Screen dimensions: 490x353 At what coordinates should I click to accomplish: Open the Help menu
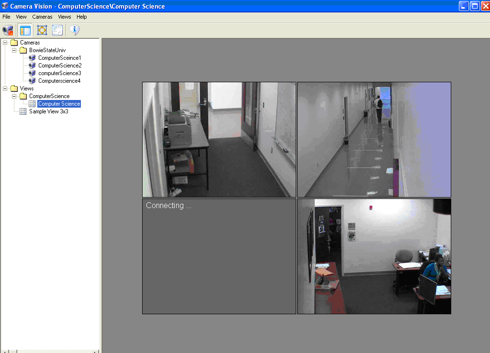click(81, 17)
